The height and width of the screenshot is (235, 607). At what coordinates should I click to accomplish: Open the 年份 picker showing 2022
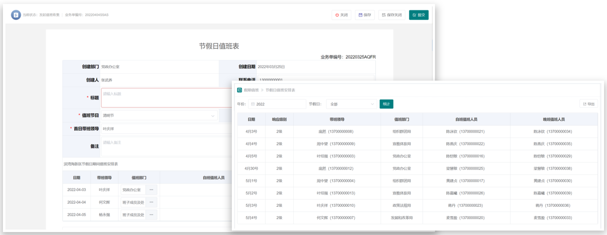point(278,104)
